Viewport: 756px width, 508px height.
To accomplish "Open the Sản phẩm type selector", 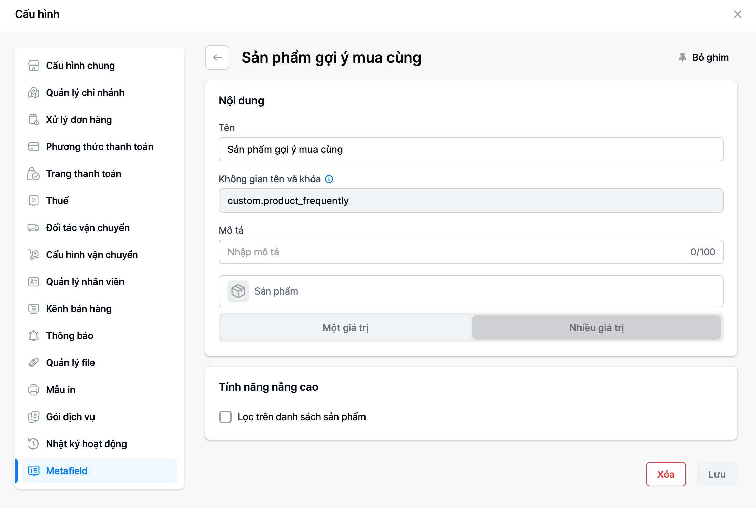I will 471,291.
